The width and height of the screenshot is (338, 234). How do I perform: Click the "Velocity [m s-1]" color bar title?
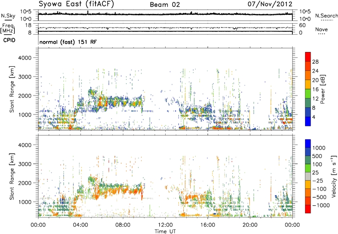tap(334, 176)
